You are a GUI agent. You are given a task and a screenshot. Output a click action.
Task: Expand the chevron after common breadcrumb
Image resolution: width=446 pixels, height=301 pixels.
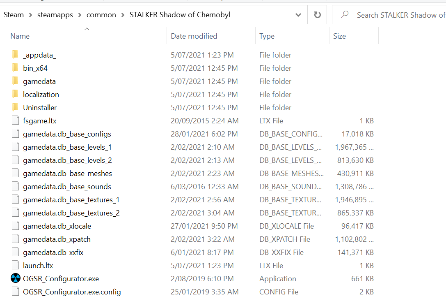pos(123,15)
